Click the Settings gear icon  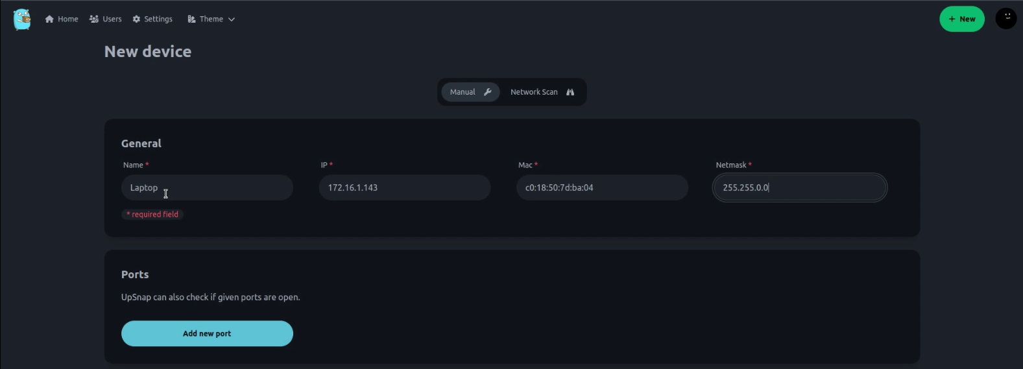[136, 19]
